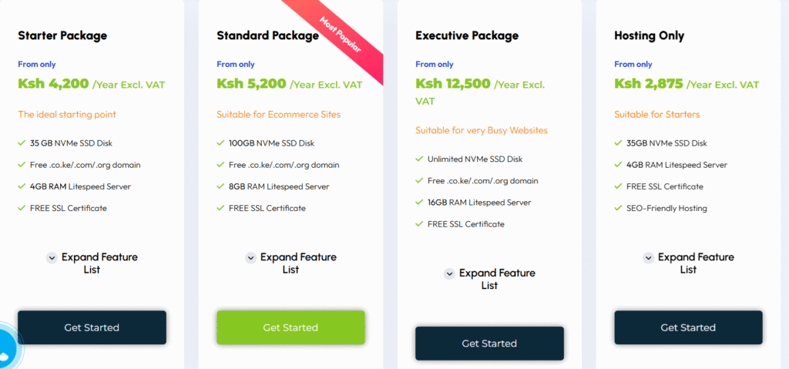
Task: Get Started with the Executive Package
Action: point(489,344)
